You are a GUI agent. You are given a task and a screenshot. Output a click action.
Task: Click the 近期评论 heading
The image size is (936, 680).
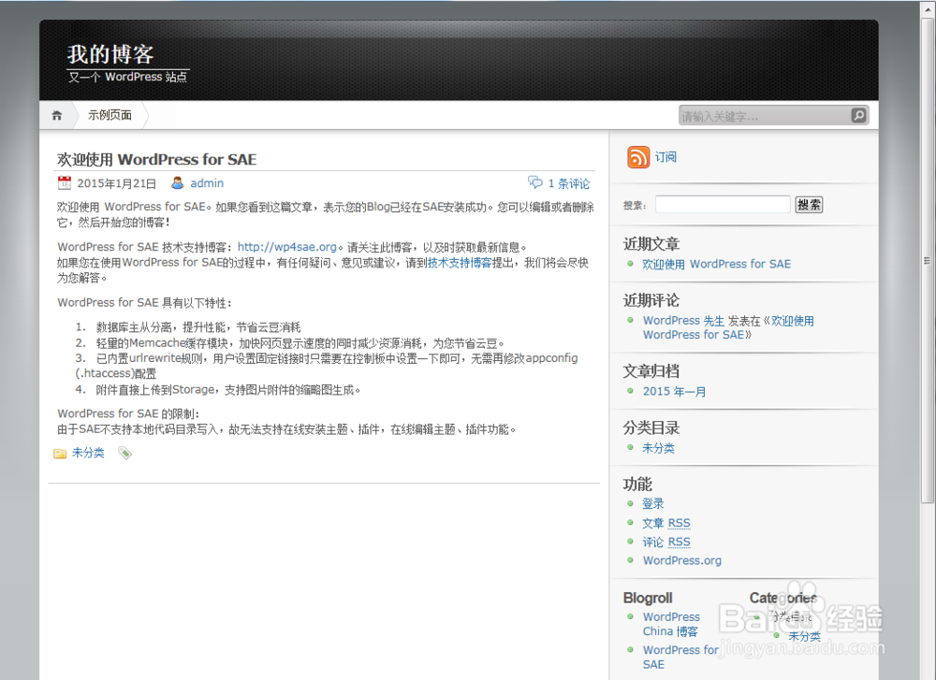651,300
